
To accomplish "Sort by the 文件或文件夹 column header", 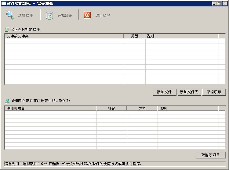I will [x=64, y=36].
